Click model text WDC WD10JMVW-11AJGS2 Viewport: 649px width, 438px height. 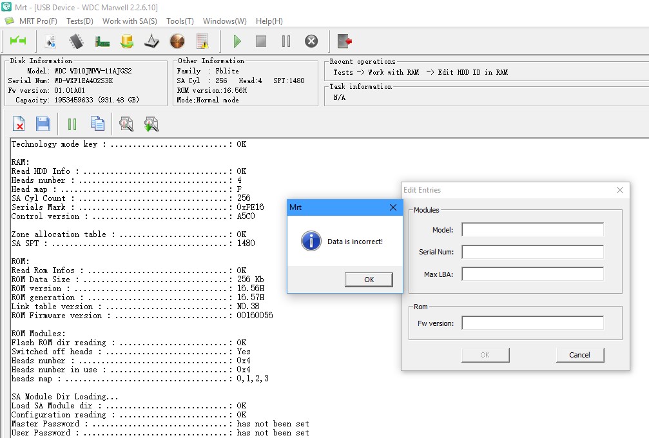pyautogui.click(x=93, y=71)
